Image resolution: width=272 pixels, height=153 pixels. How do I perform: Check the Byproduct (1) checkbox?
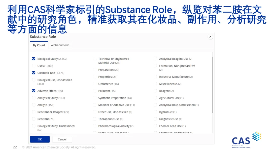tap(155, 112)
